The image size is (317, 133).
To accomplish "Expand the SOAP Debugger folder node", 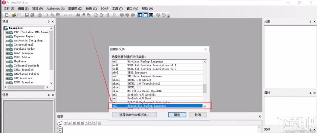I will click(x=8, y=53).
